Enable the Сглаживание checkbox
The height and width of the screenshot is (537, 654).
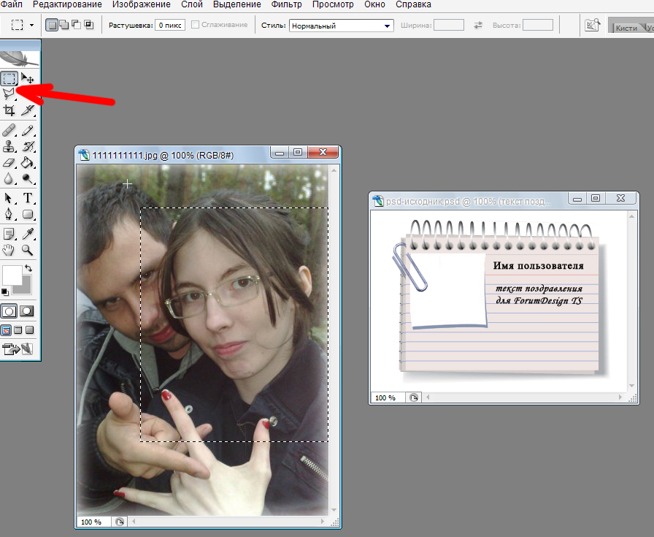tap(196, 25)
